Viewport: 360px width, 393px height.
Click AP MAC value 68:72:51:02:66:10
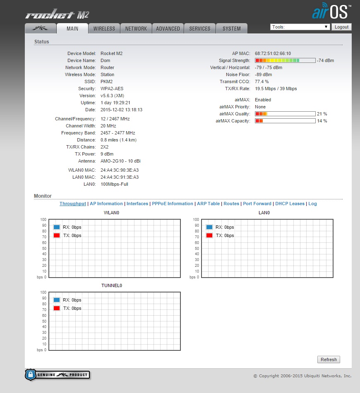coord(273,53)
